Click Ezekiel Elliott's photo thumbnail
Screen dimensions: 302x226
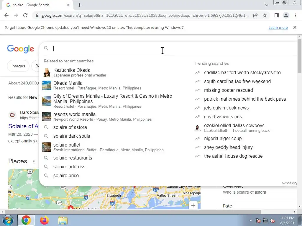(197, 128)
